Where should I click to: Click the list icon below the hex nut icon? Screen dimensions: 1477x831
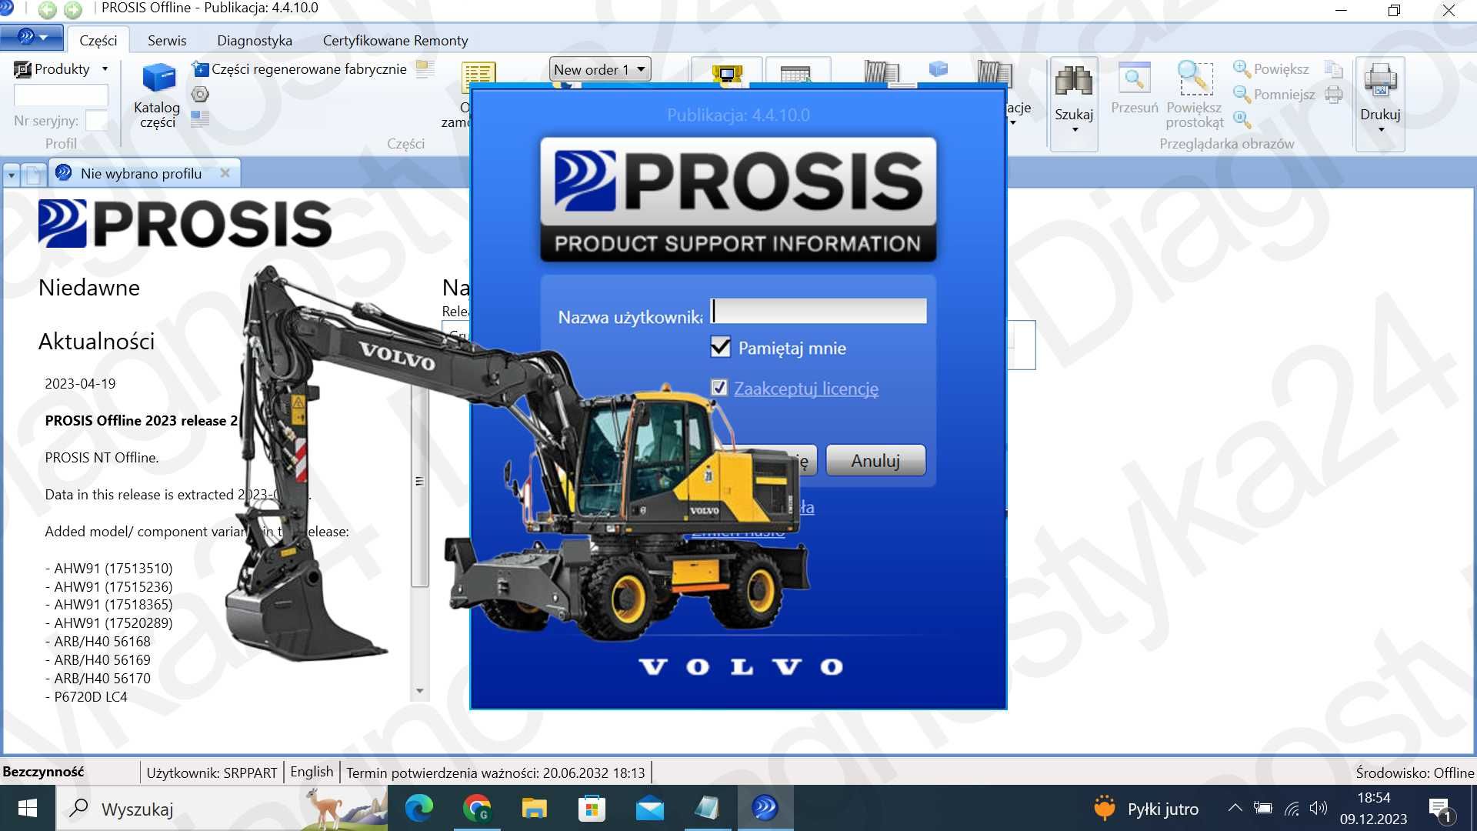pyautogui.click(x=200, y=118)
